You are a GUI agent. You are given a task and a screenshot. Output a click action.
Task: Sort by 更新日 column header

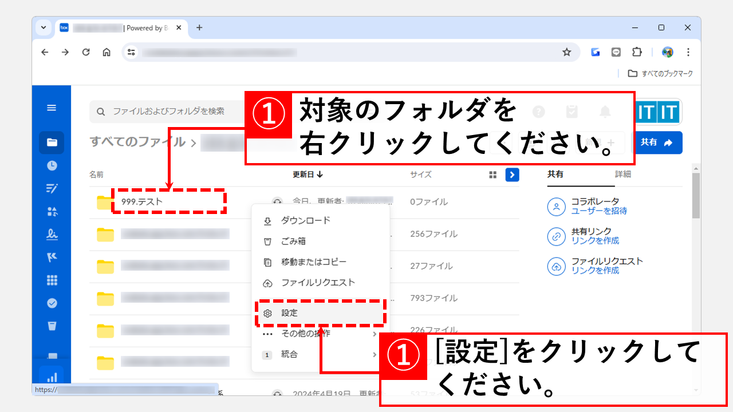(308, 175)
